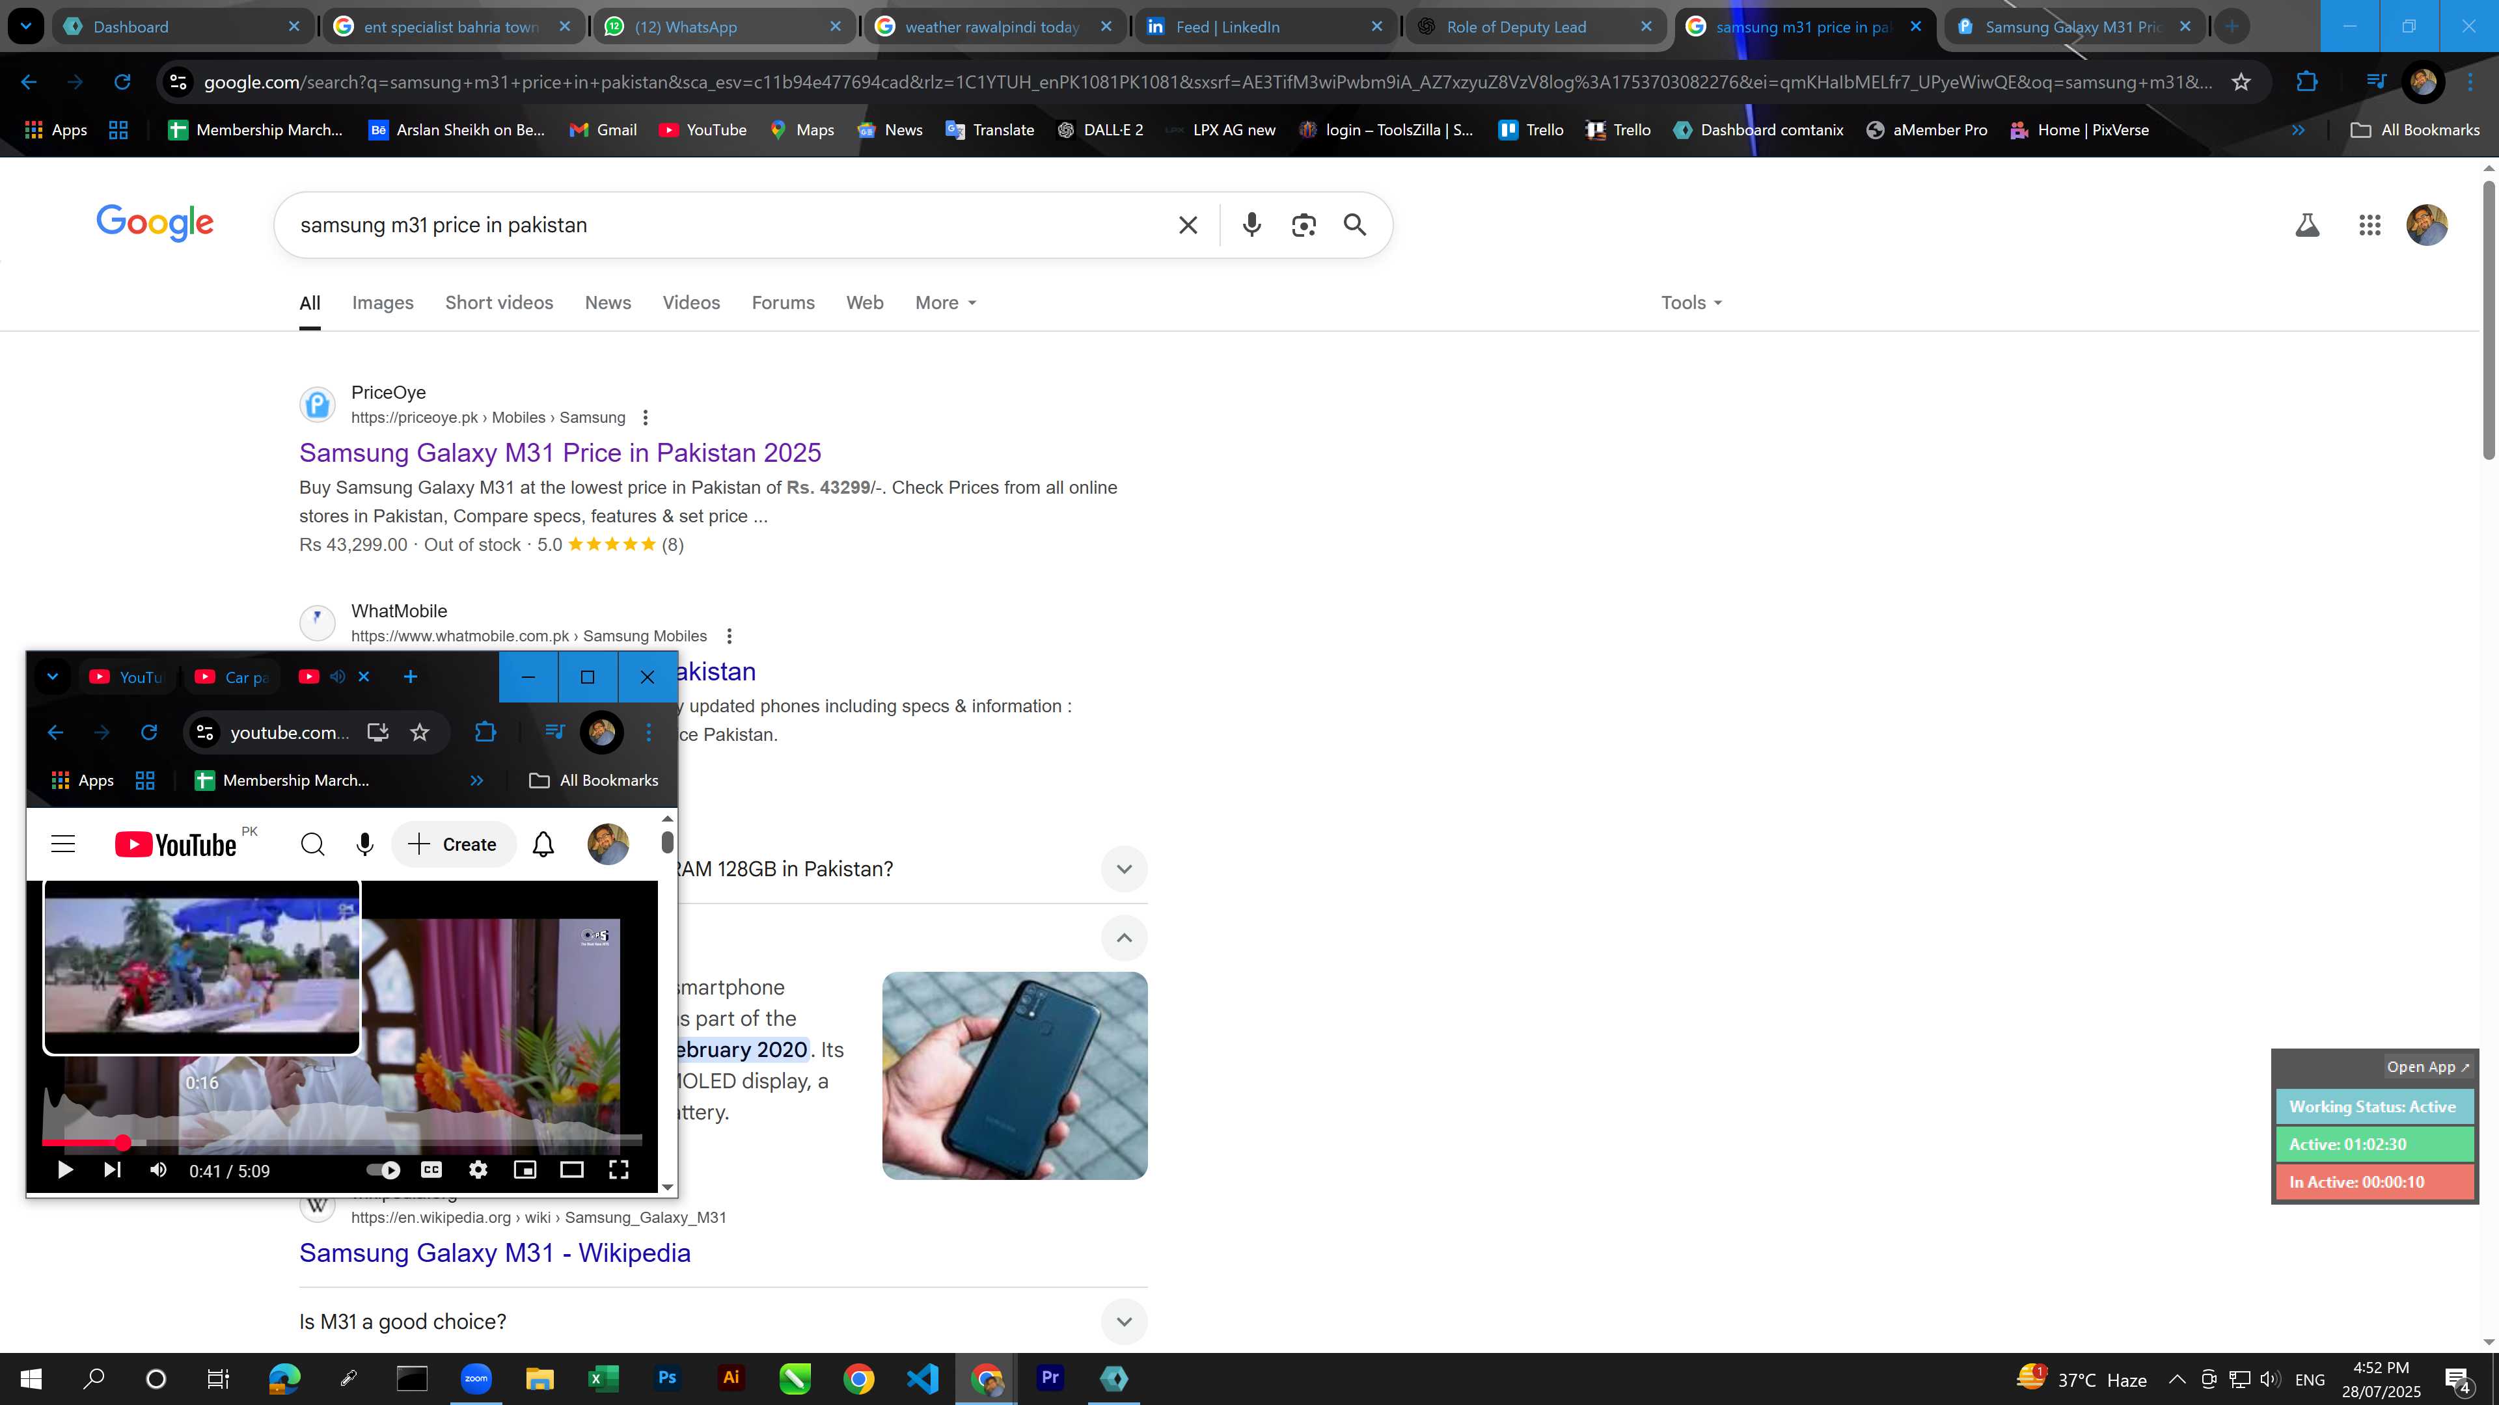This screenshot has height=1405, width=2499.
Task: Open Google Lens image search icon
Action: [x=1304, y=225]
